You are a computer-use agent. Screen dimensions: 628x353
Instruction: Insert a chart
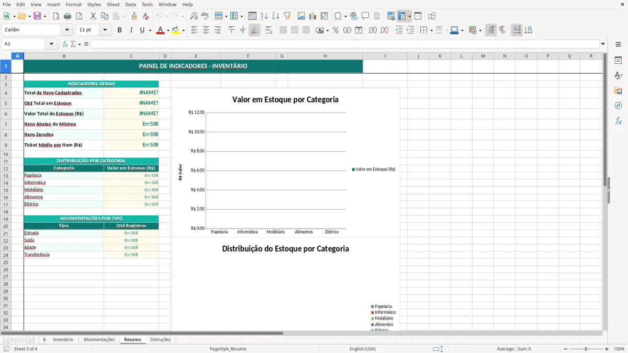coord(313,16)
